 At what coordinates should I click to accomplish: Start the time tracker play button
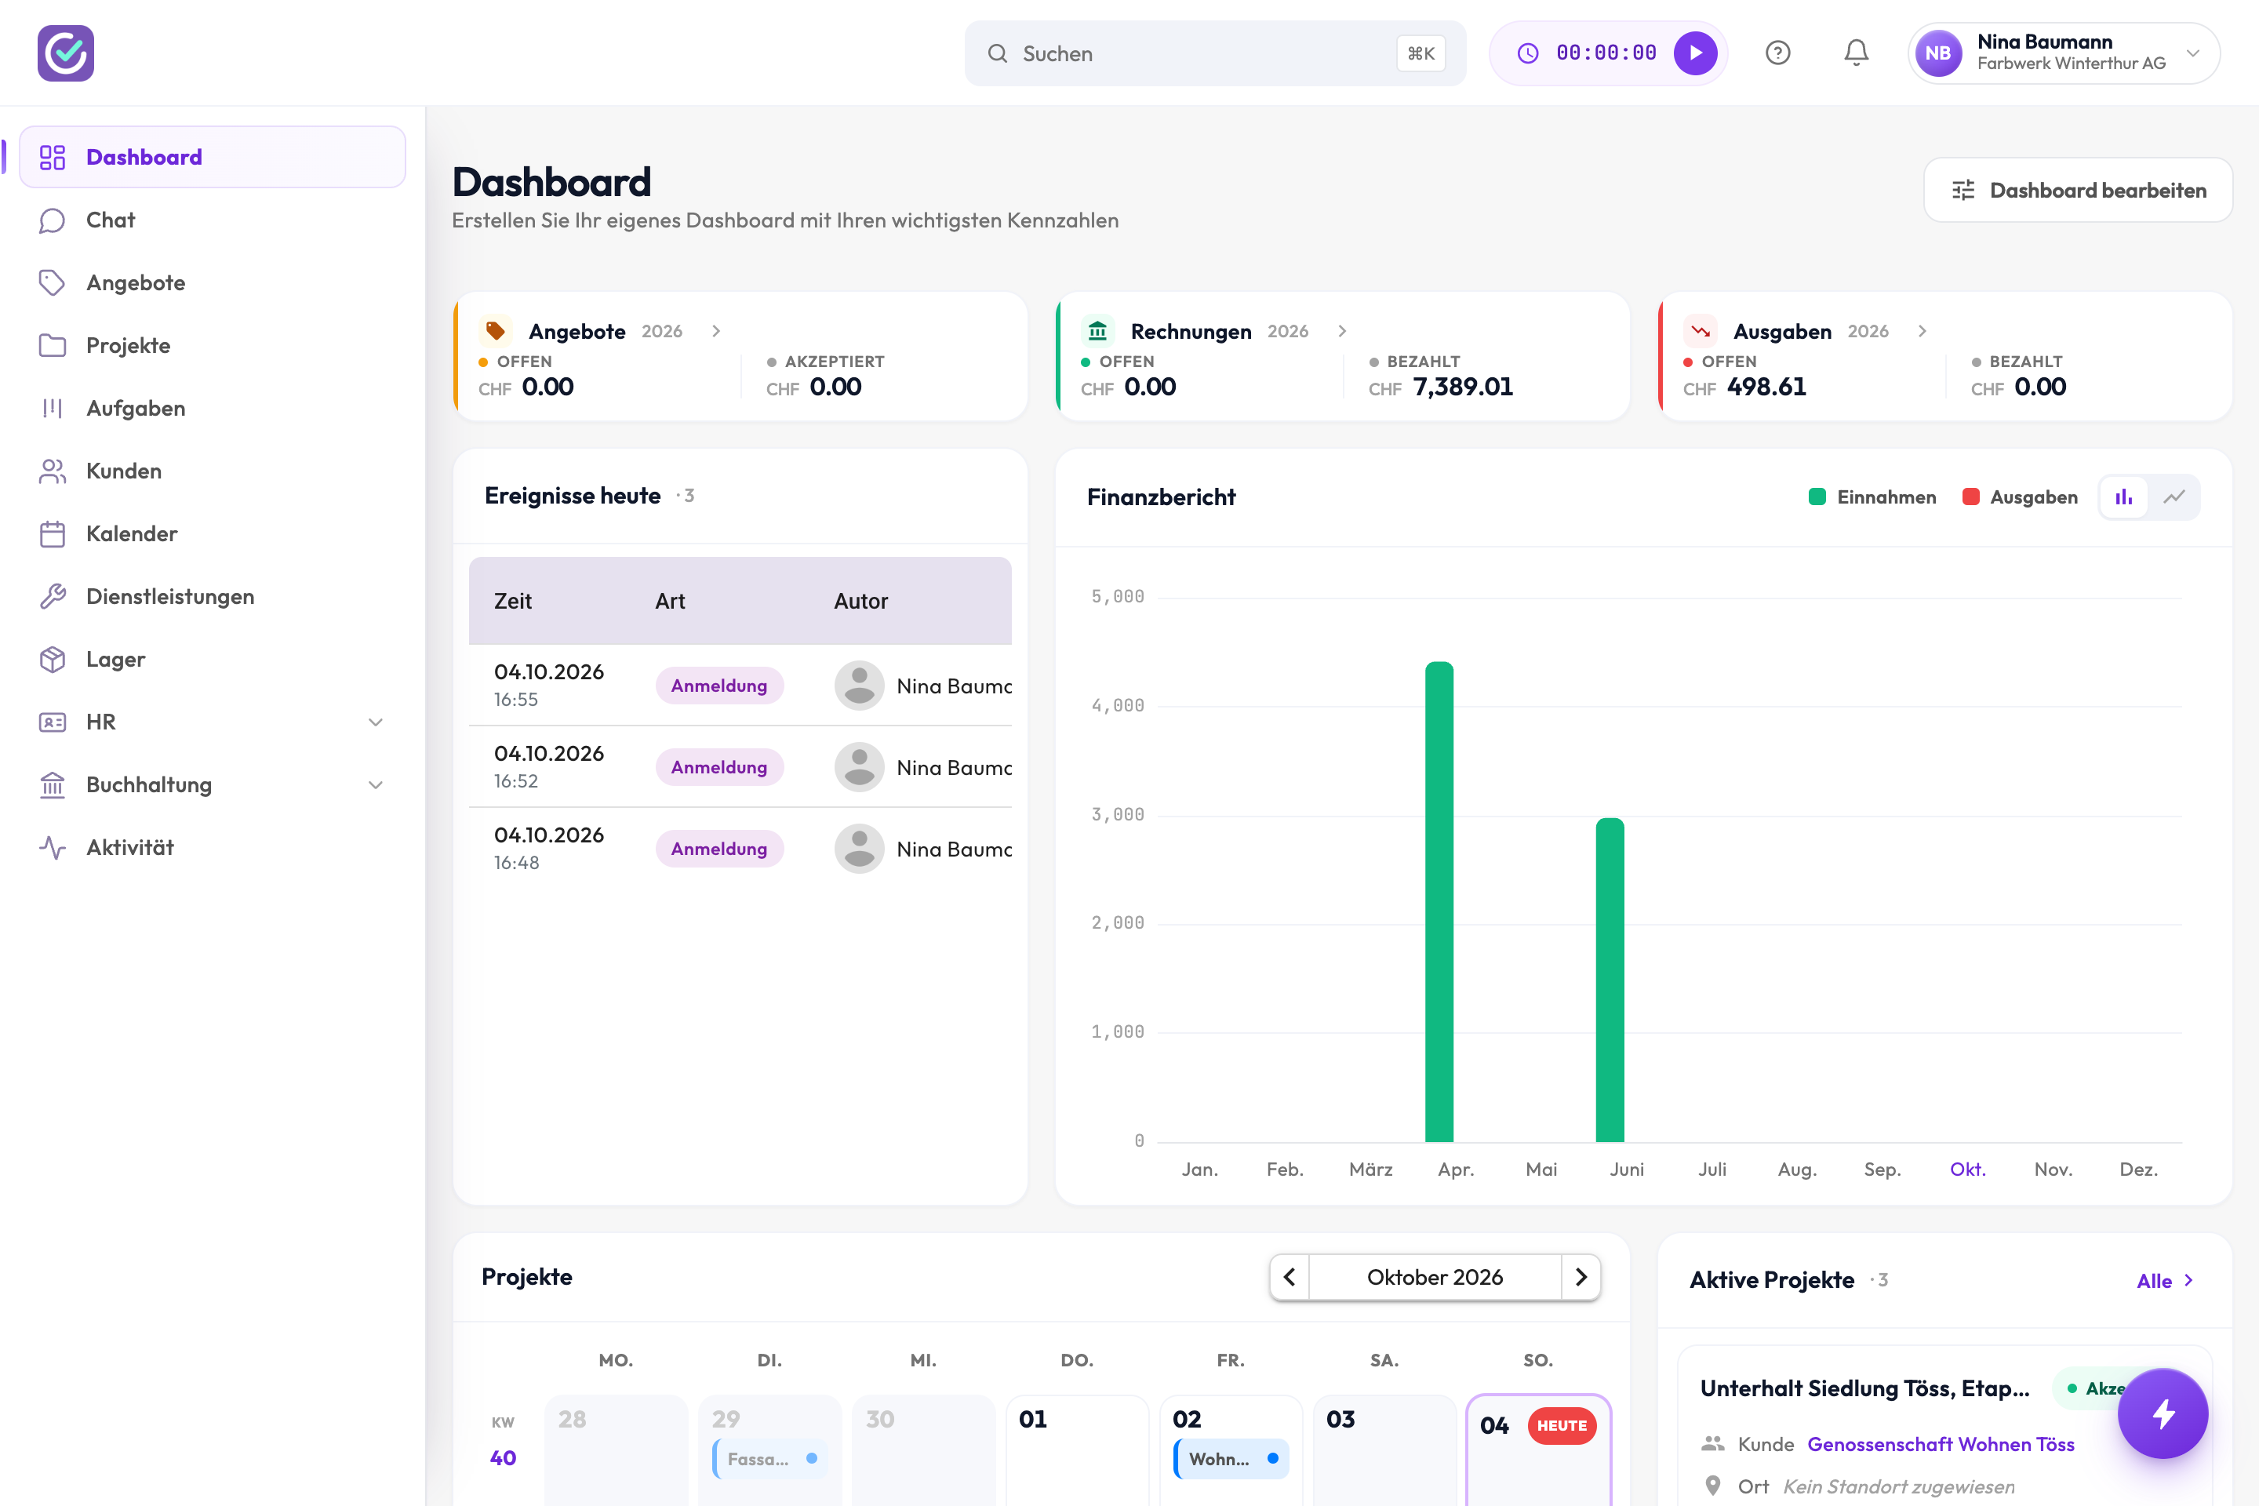pyautogui.click(x=1695, y=53)
